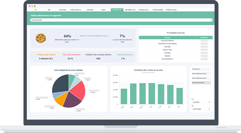Click the green 7% pie slice
241x133 pixels.
click(71, 81)
